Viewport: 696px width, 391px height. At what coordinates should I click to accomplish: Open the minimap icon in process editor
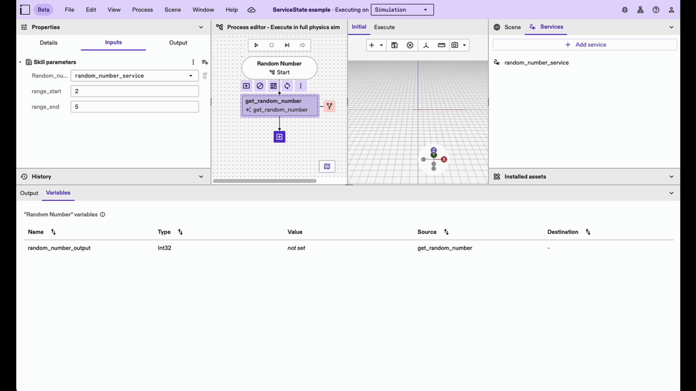[327, 167]
